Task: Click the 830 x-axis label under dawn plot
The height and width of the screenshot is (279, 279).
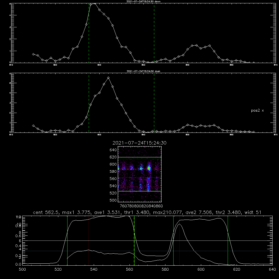Action: 99,65
